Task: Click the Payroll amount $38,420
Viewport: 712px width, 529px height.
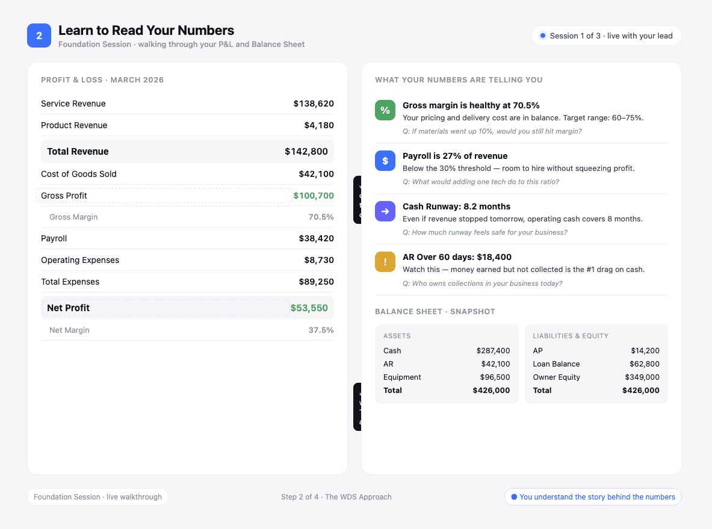Action: tap(316, 238)
